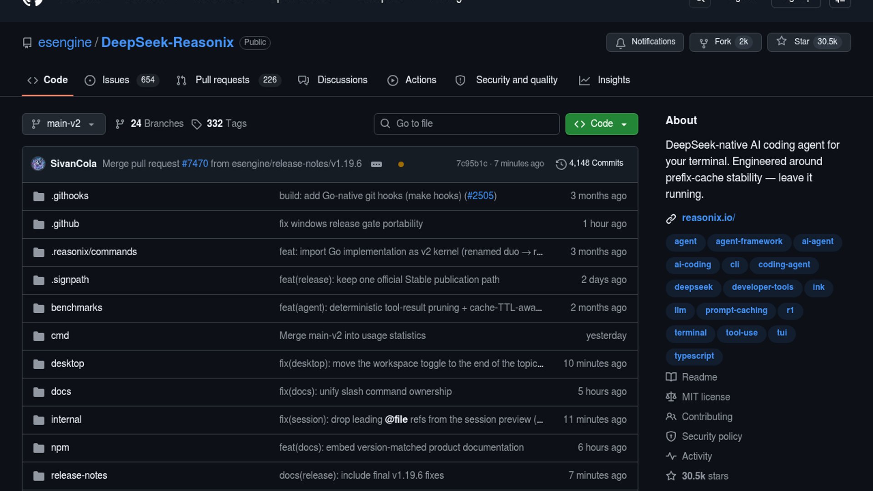Open pull request #7470 link
The width and height of the screenshot is (873, 491).
pos(195,164)
